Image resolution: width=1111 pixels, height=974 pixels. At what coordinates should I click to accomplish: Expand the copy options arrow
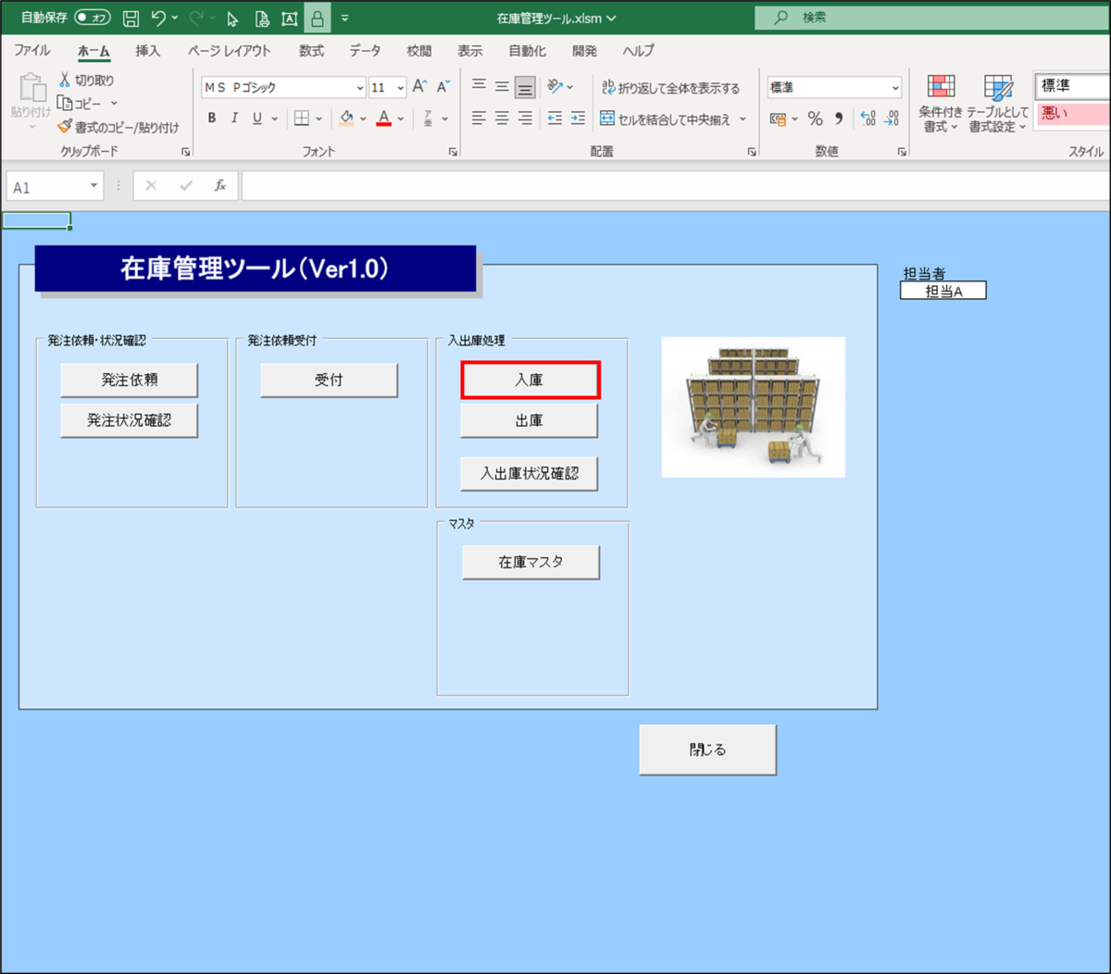coord(115,104)
